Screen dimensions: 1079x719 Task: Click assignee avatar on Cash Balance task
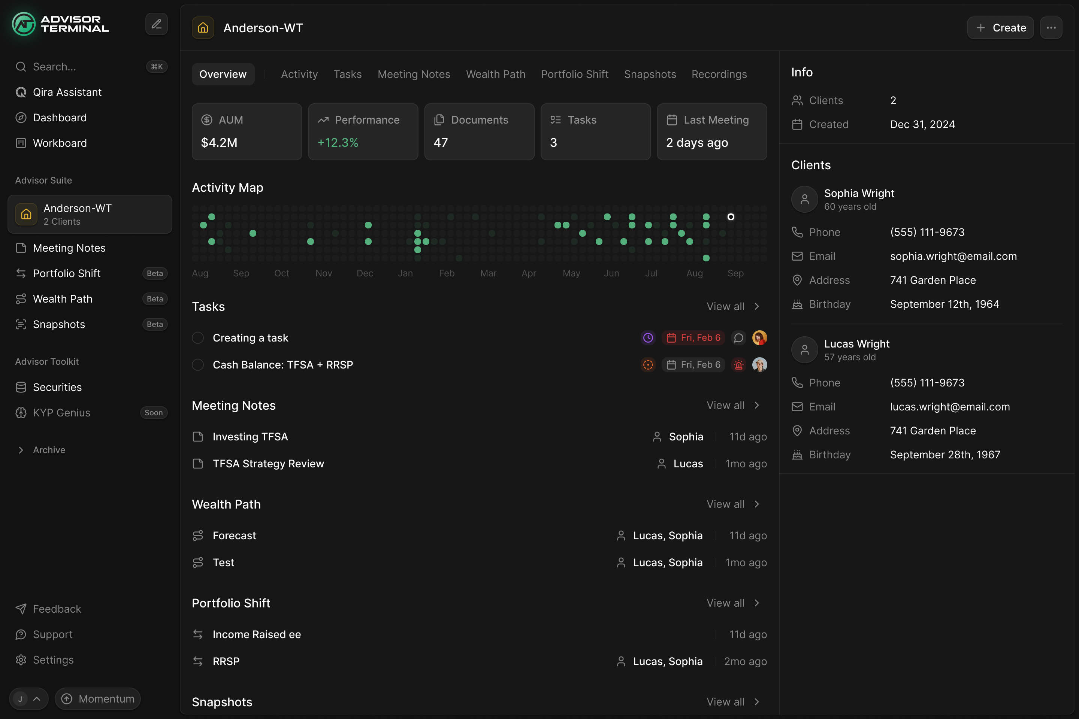760,365
